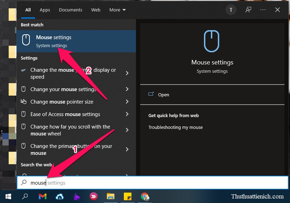Open the More dropdown in the search header
290x203 pixels.
click(x=117, y=10)
